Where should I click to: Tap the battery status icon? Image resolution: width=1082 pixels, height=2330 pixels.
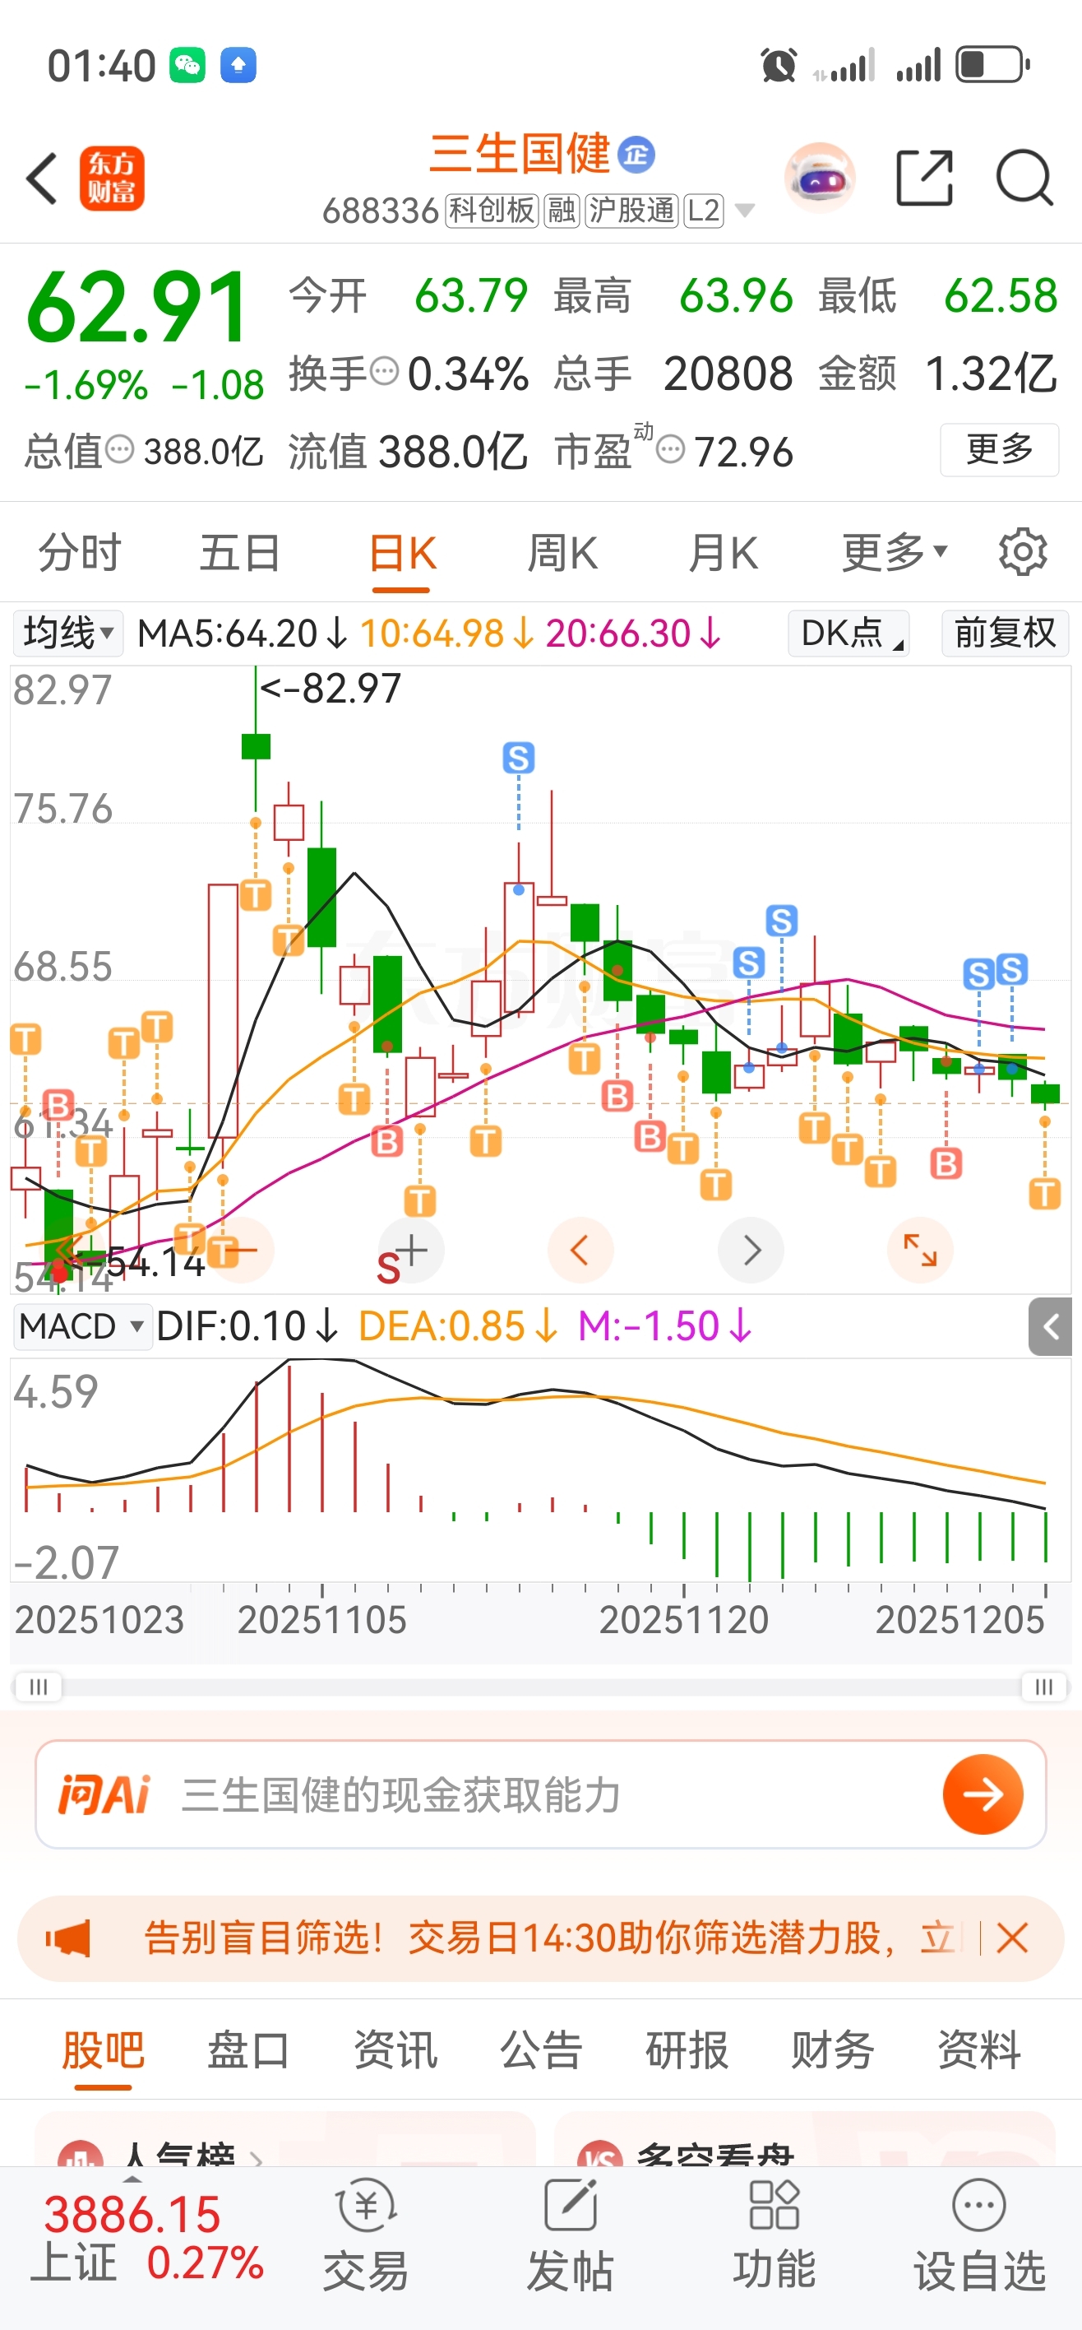pos(993,65)
